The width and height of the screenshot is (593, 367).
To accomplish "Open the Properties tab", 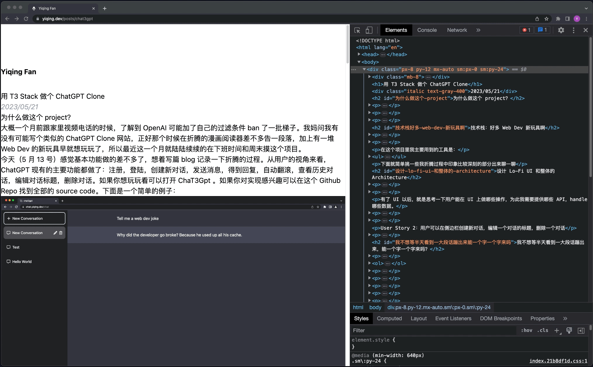I will (542, 318).
